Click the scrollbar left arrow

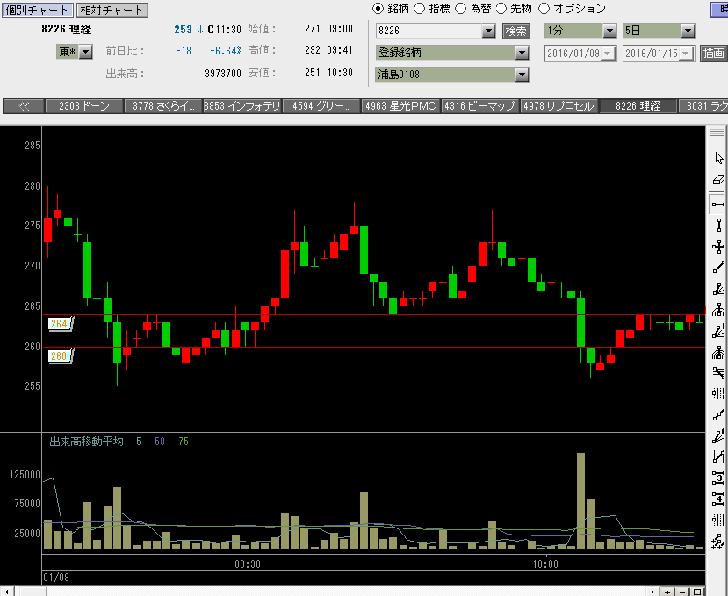[x=6, y=592]
